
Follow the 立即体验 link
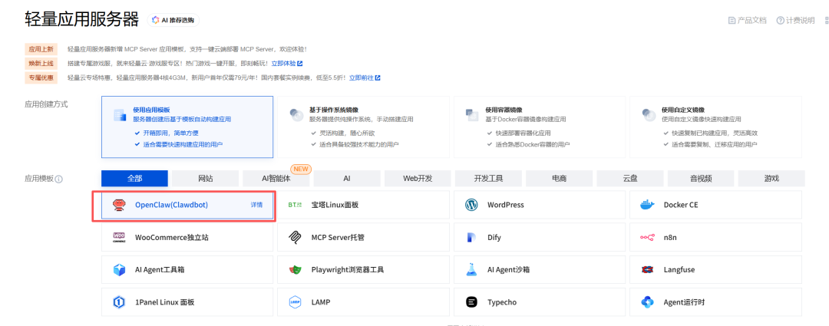pyautogui.click(x=286, y=64)
